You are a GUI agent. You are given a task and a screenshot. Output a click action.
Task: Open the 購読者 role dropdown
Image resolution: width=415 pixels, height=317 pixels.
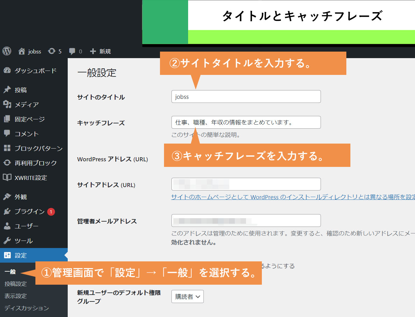188,296
